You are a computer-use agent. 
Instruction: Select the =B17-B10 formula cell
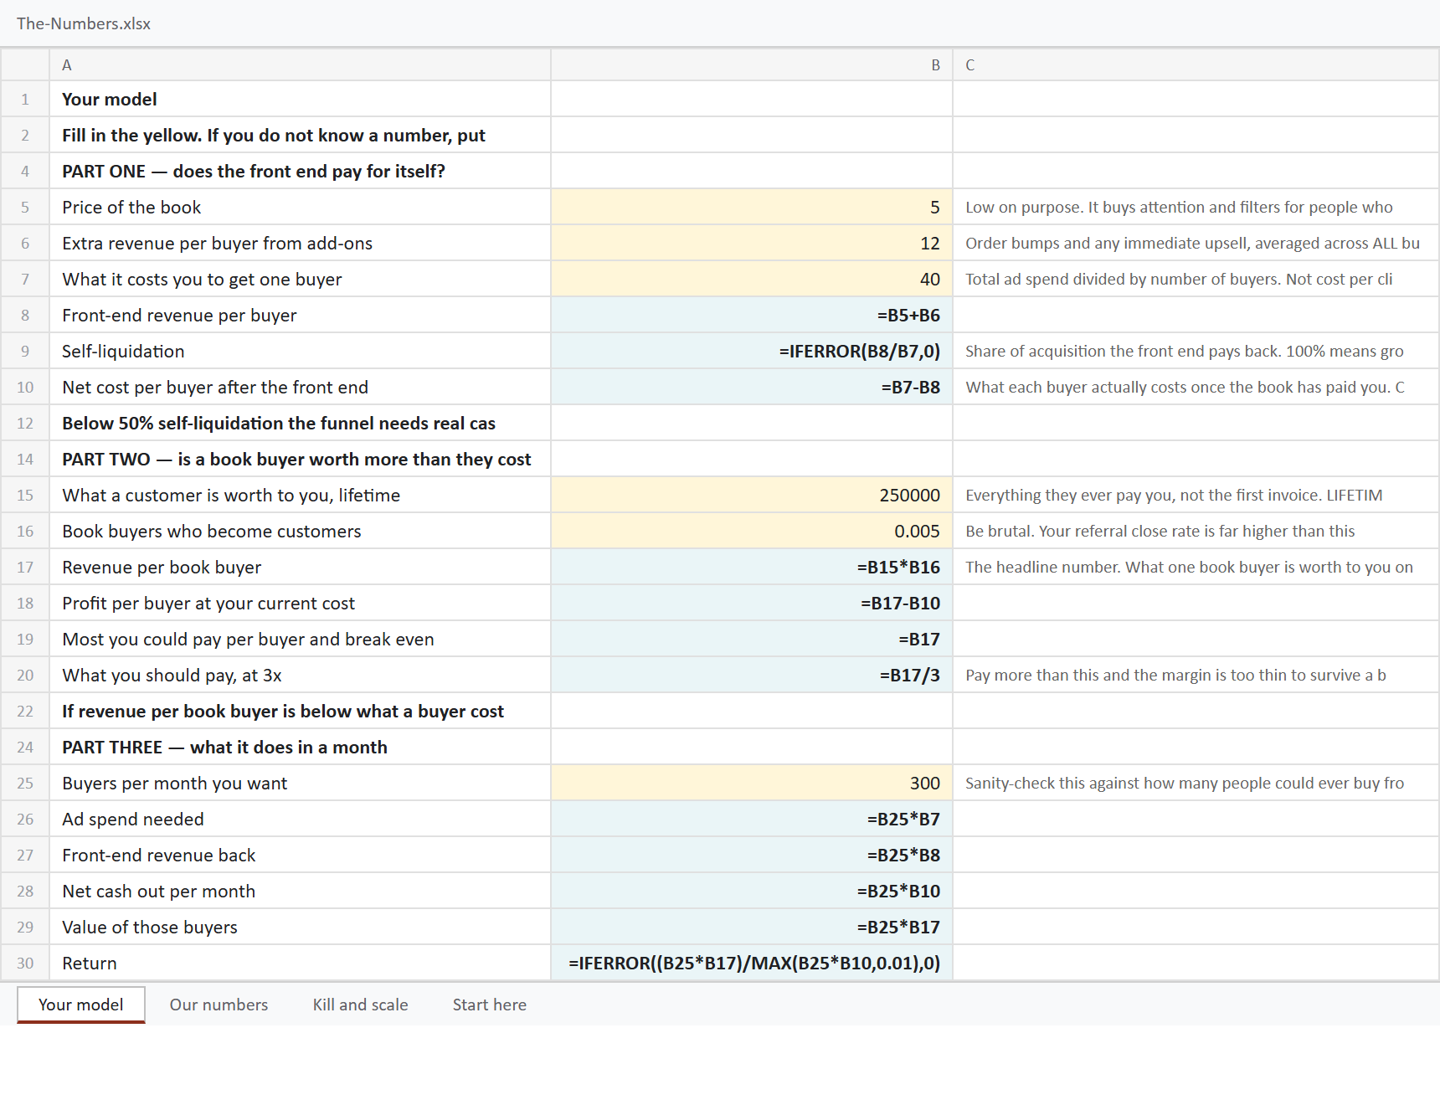click(752, 603)
